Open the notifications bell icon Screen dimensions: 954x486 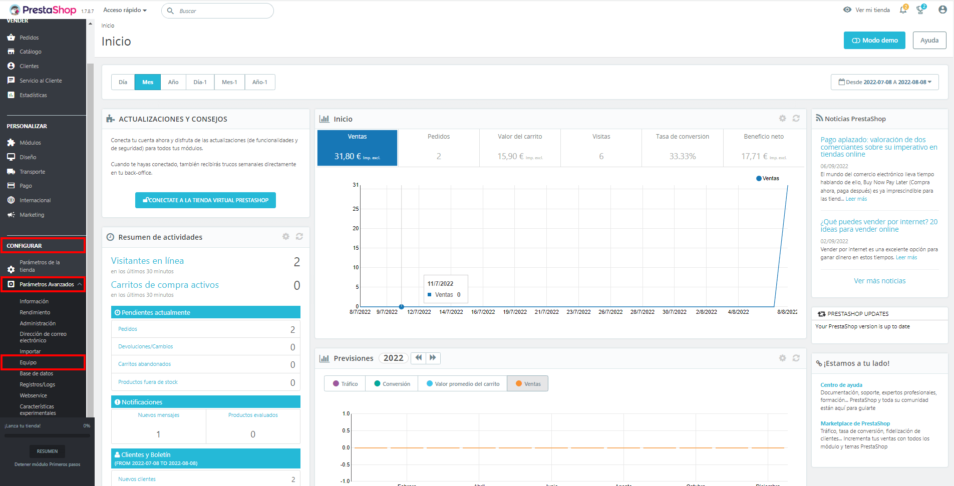(903, 10)
